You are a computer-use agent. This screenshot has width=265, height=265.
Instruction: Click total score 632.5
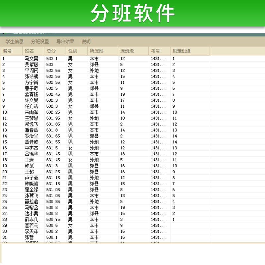52,88
